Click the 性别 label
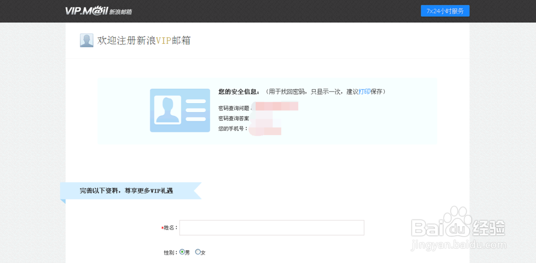Image resolution: width=536 pixels, height=263 pixels. click(170, 253)
